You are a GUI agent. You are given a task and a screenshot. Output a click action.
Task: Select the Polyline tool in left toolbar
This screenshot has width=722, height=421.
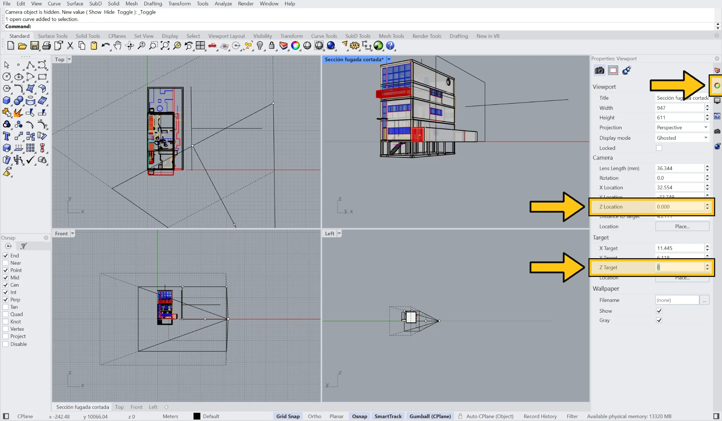tap(30, 65)
